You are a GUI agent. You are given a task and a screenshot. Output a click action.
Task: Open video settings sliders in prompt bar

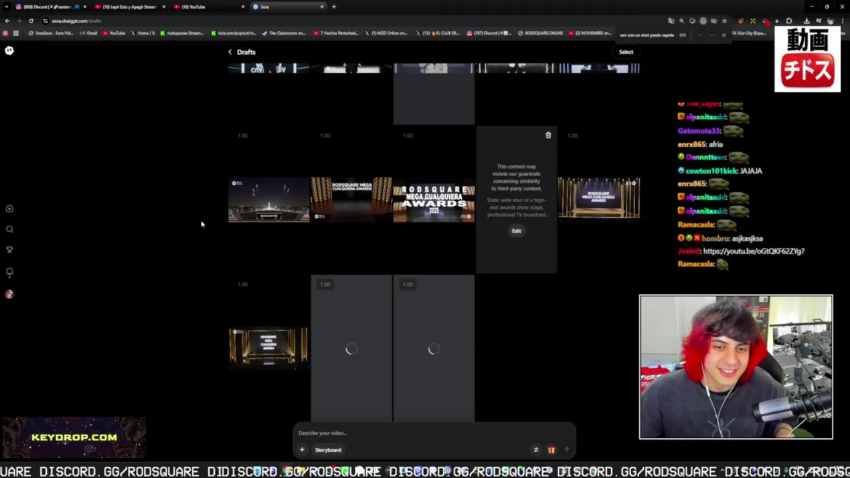pos(536,449)
